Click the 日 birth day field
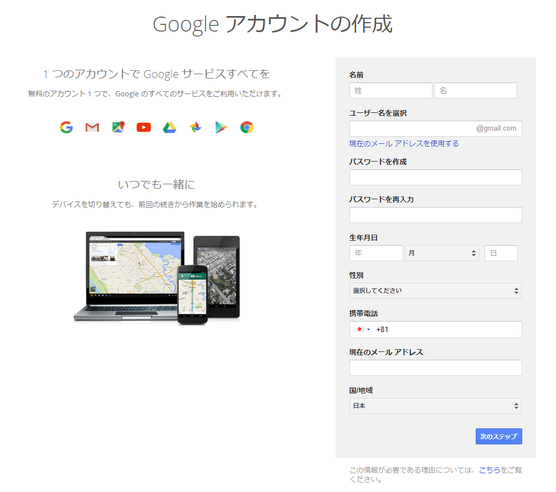The height and width of the screenshot is (492, 556). click(501, 253)
